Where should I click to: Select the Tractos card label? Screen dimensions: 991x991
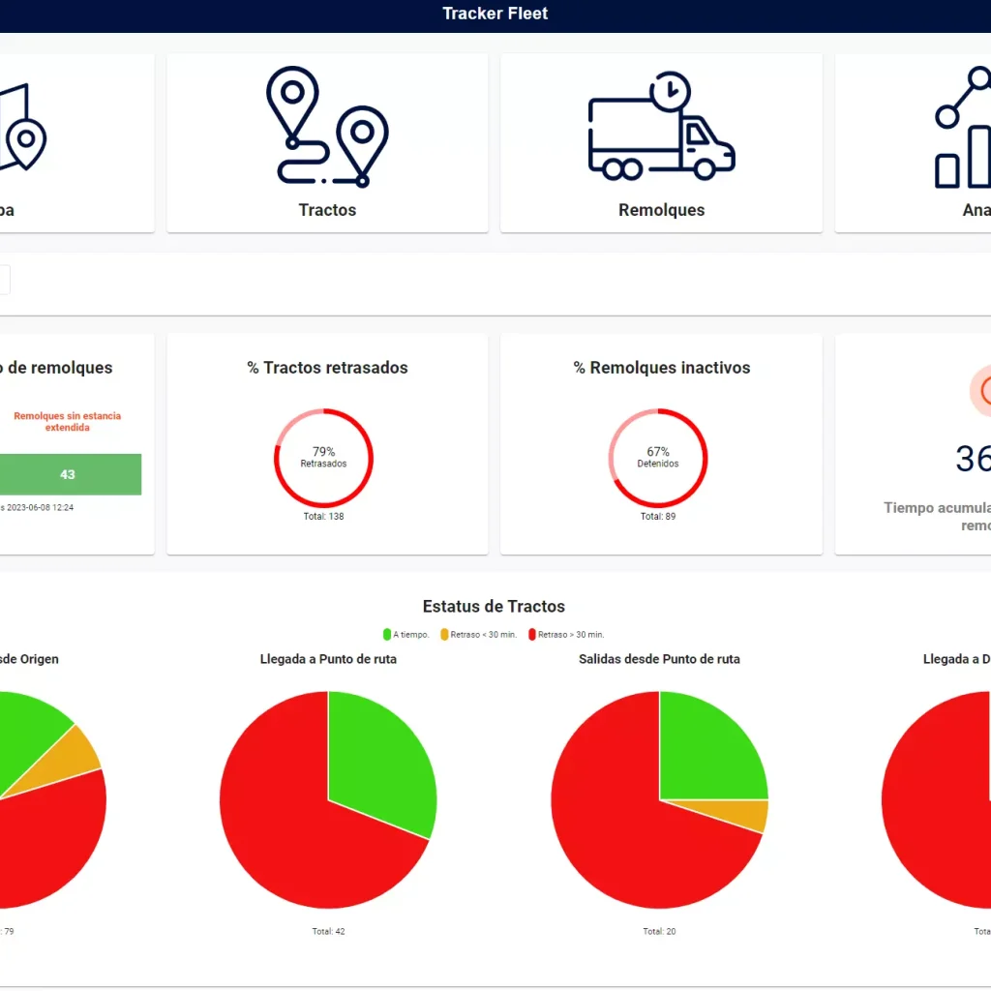click(x=327, y=210)
